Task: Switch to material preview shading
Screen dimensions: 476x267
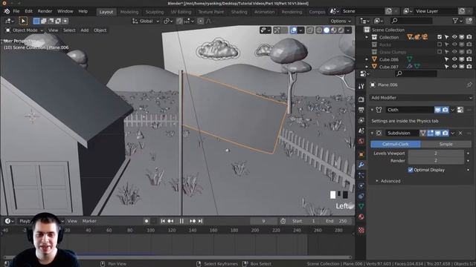Action: click(x=334, y=30)
